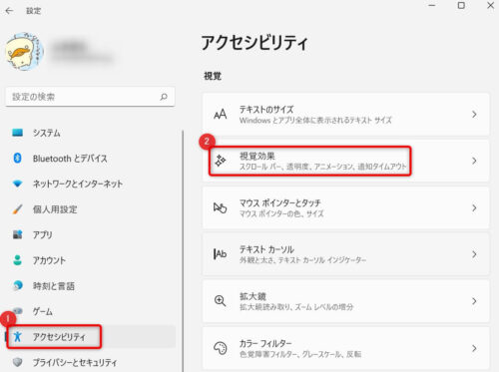Open 視覚効果 setting

[346, 161]
